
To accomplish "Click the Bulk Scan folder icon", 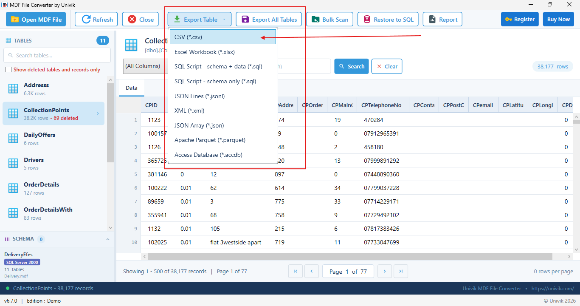I will pyautogui.click(x=315, y=20).
